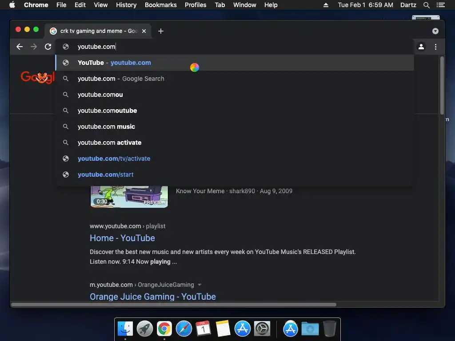Screen dimensions: 455x341
Task: Open 'Orange Juice Gaming - YouTube' result
Action: click(153, 297)
